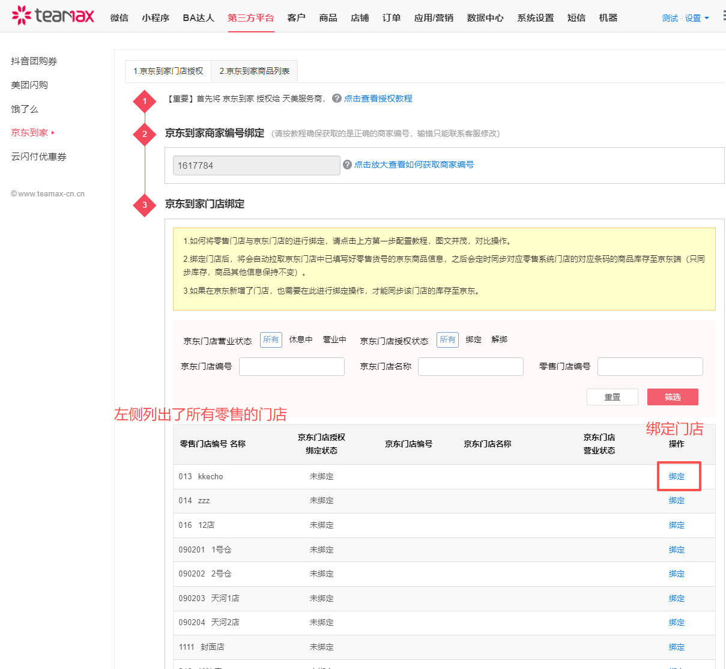The height and width of the screenshot is (669, 726).
Task: Open the 点击查看授权教程 link
Action: [378, 98]
